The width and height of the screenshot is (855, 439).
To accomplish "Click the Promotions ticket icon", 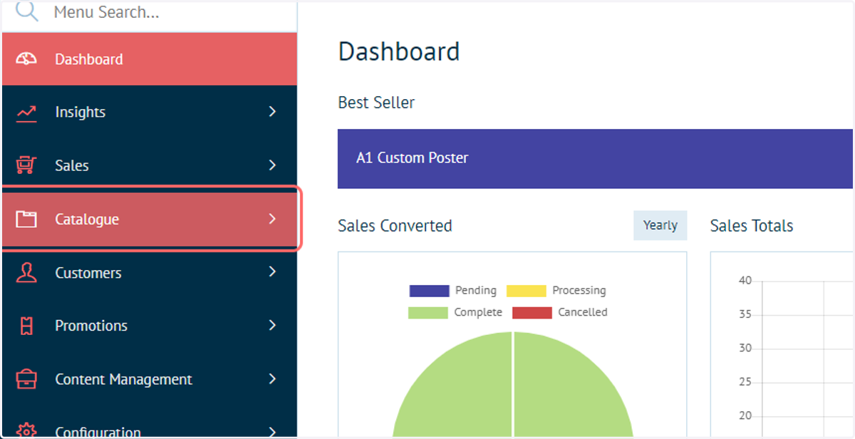I will click(x=26, y=326).
